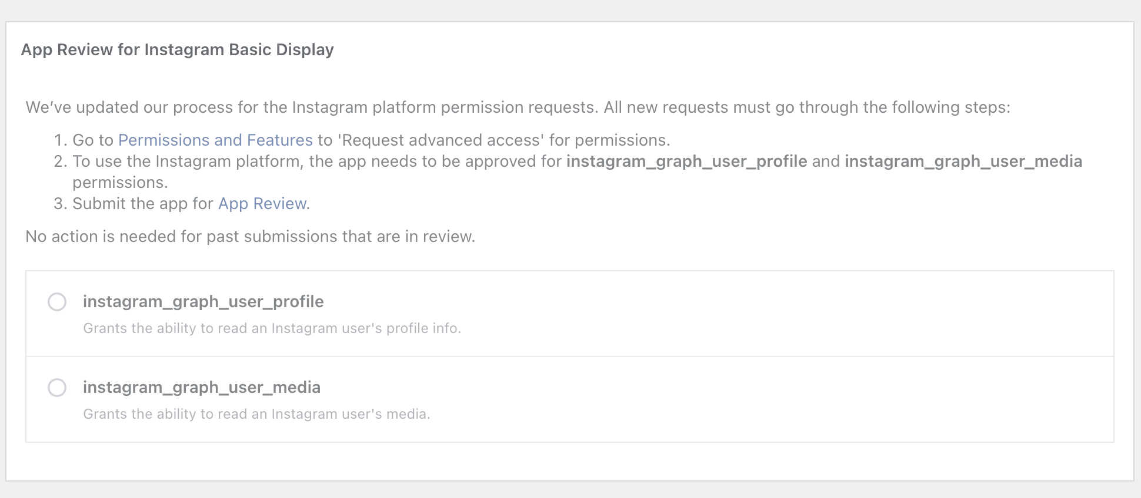
Task: Click the instagram_graph_user_media label text
Action: pyautogui.click(x=202, y=388)
